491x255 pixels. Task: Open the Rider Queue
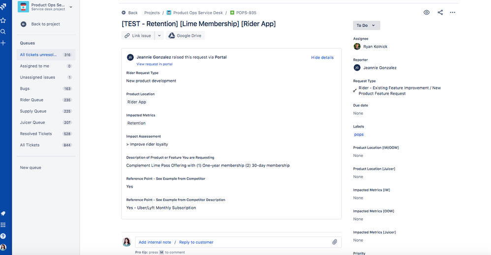(x=46, y=100)
